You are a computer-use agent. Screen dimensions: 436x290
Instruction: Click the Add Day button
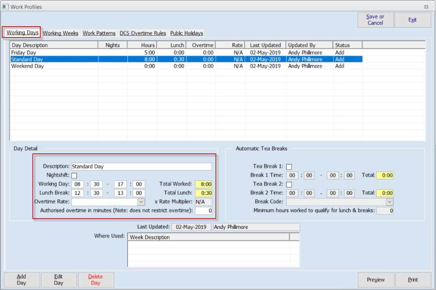point(21,280)
